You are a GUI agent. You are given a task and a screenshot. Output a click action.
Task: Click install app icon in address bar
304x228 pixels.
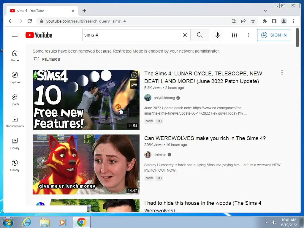[234, 21]
